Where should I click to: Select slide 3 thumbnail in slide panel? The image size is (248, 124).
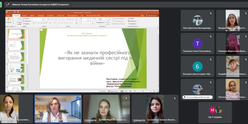pos(16,57)
